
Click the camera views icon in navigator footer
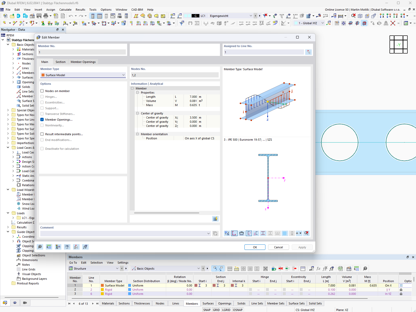[x=25, y=303]
